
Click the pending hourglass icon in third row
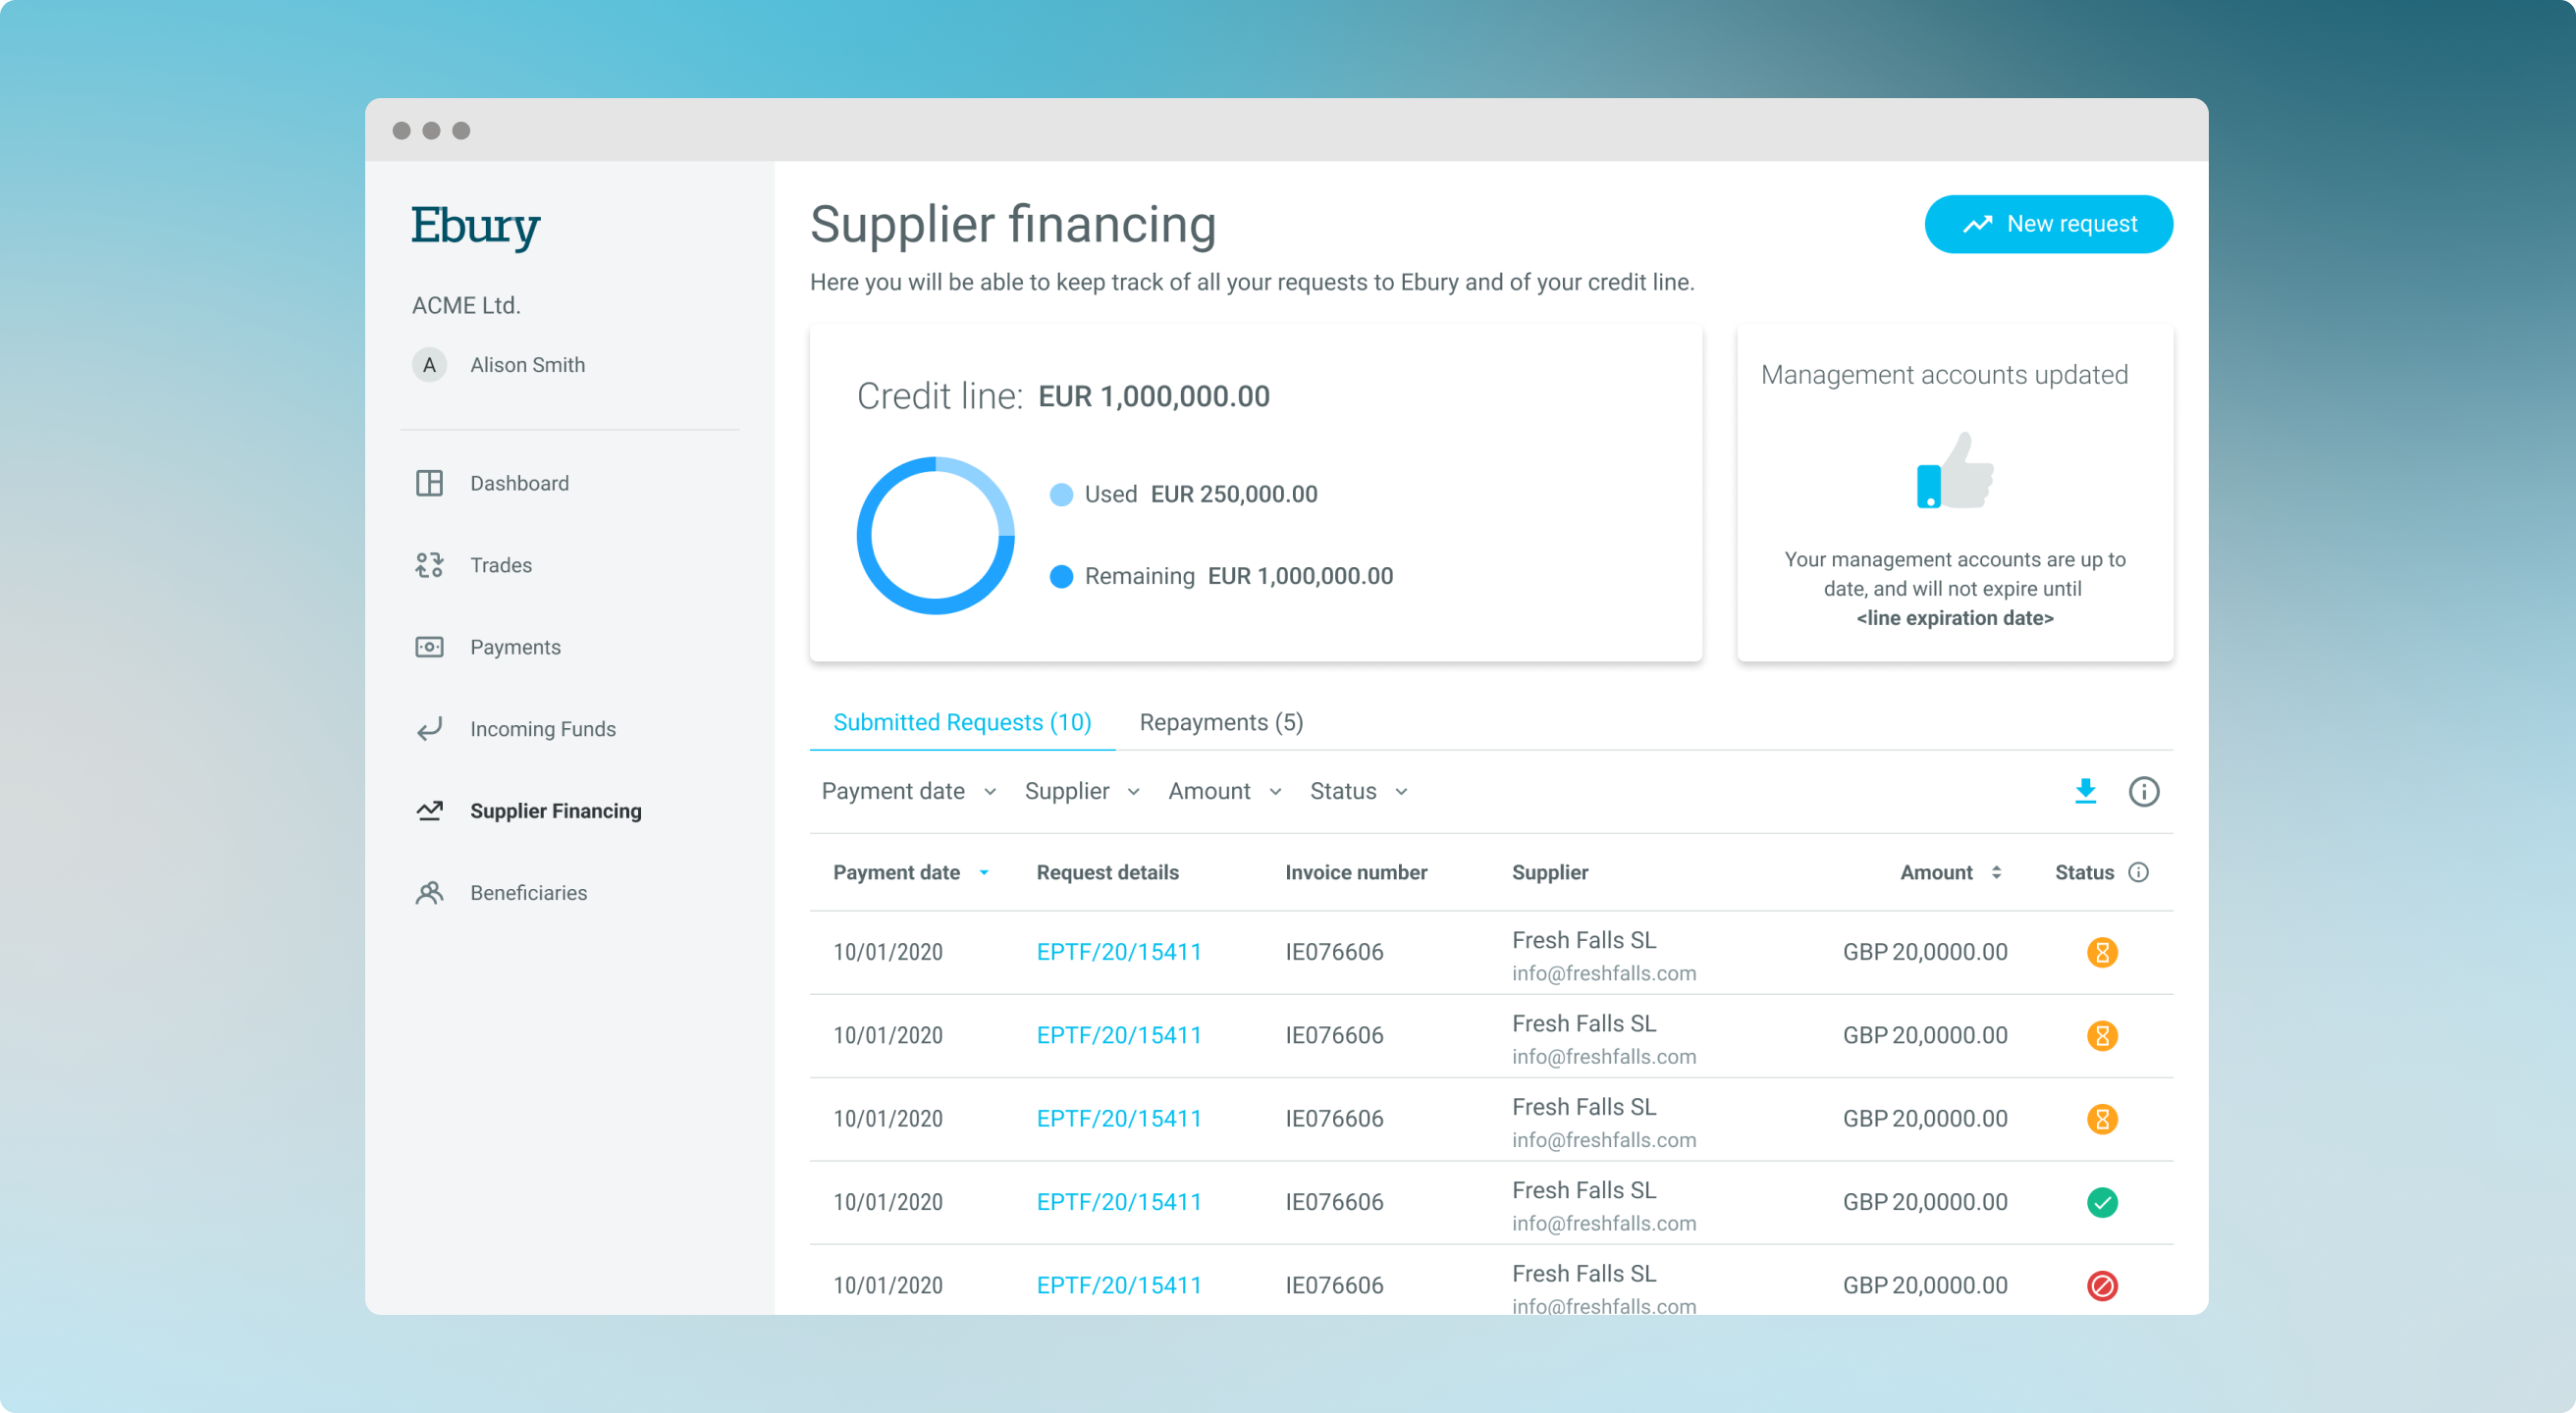tap(2102, 1120)
